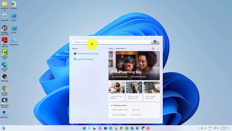
Task: Open the Learn computer skills online card
Action: click(152, 91)
